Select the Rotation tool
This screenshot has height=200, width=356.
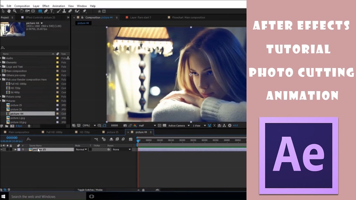tap(22, 11)
